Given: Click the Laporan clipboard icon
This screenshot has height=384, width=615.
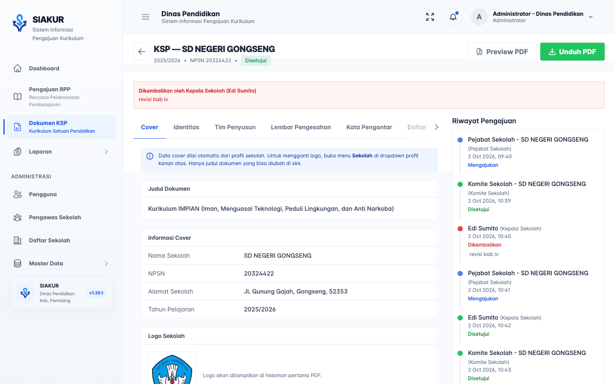Looking at the screenshot, I should point(18,151).
